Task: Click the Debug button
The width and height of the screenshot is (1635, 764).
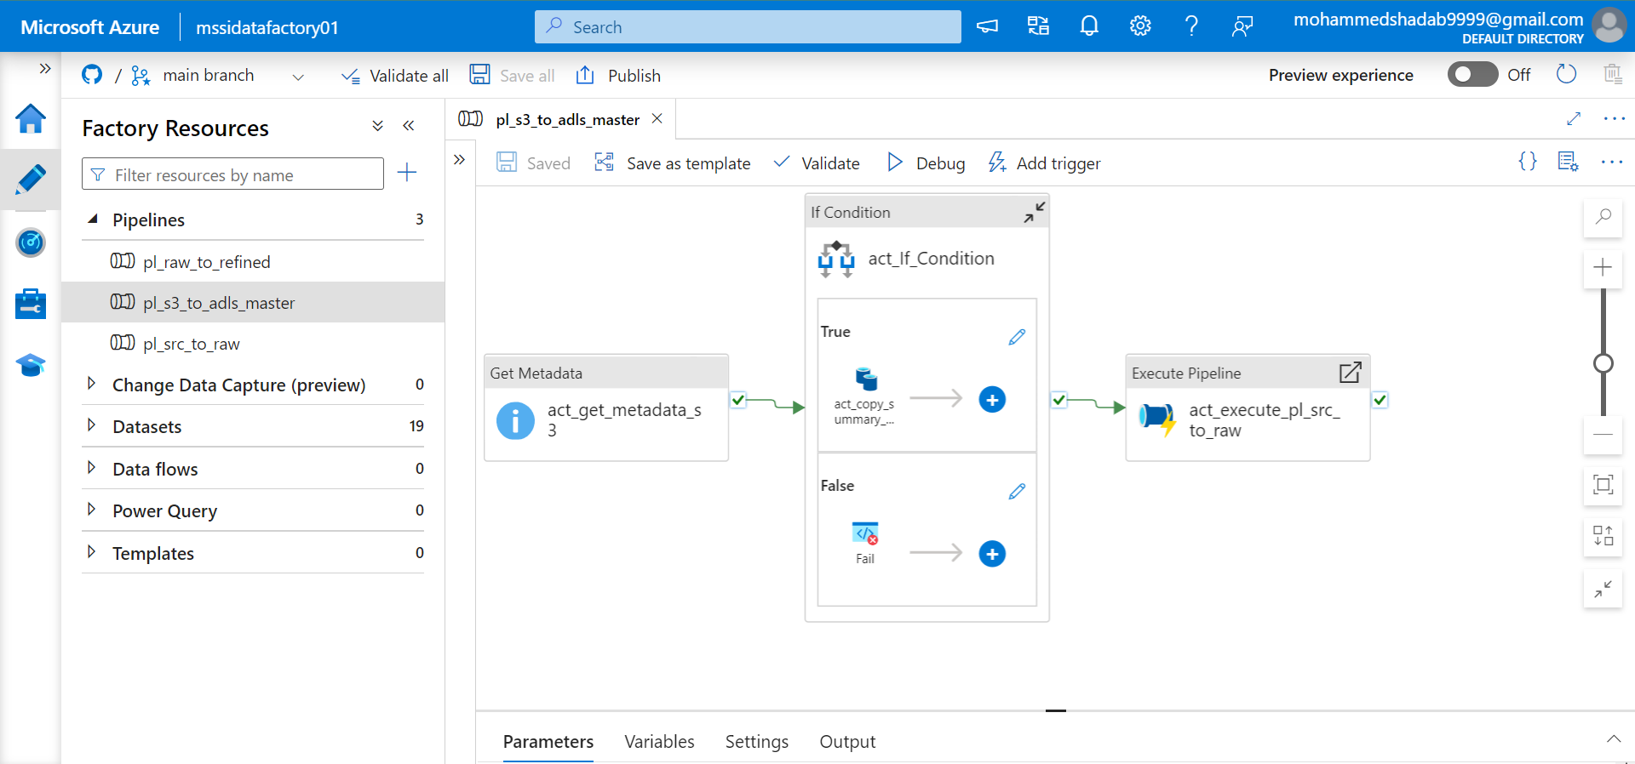Action: pyautogui.click(x=926, y=162)
